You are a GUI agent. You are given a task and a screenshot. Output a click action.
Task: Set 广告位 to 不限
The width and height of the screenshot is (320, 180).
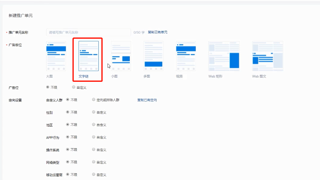47,87
